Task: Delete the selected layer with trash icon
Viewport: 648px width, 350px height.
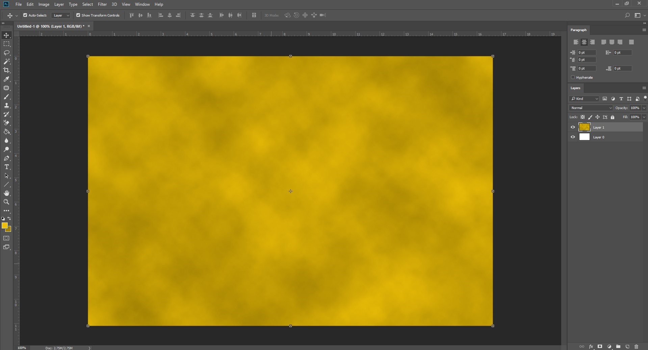Action: (x=637, y=347)
